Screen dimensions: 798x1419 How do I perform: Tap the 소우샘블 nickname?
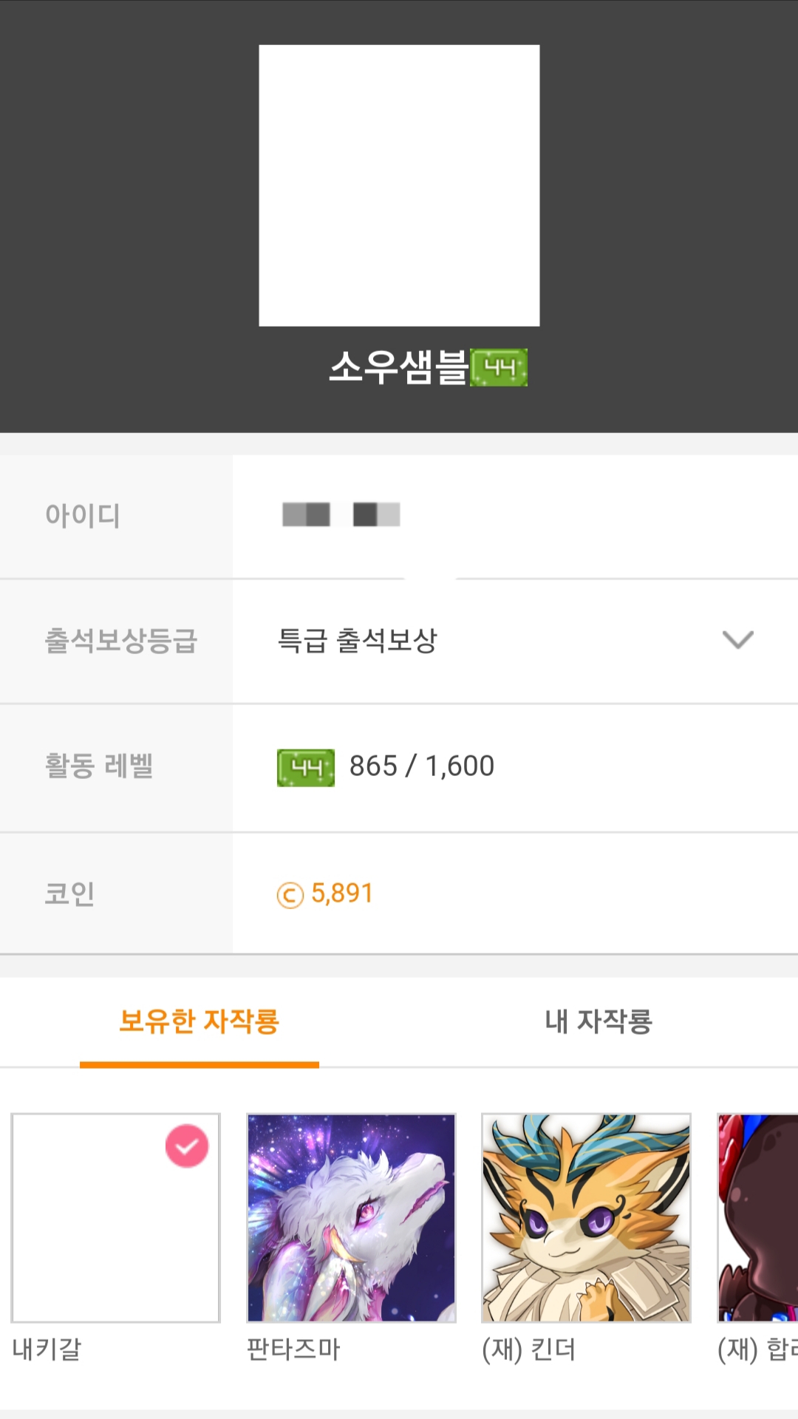pyautogui.click(x=399, y=367)
